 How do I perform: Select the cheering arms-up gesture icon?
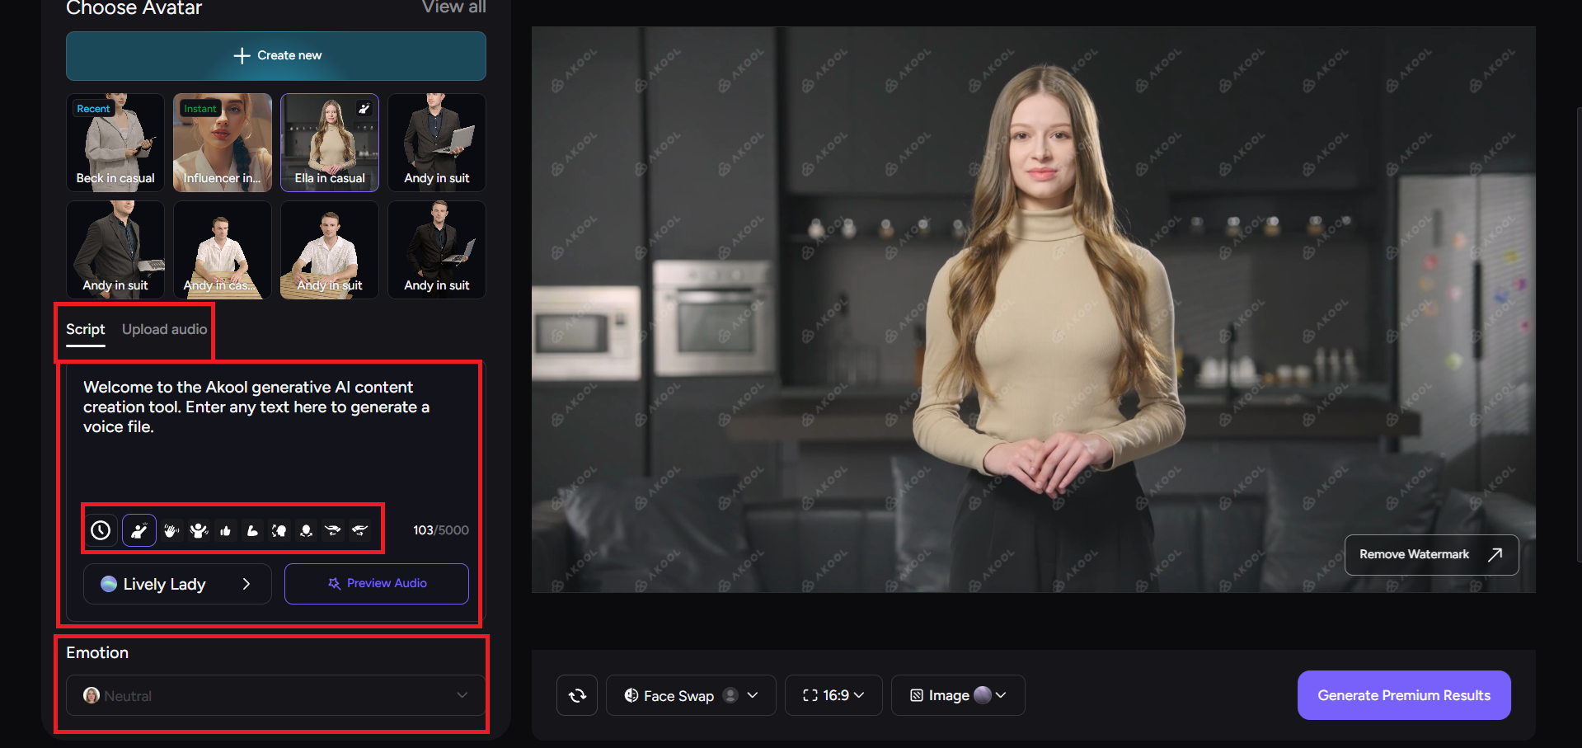(198, 530)
